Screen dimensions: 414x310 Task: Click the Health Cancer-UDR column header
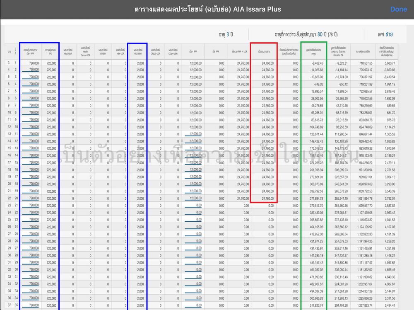tap(85, 51)
